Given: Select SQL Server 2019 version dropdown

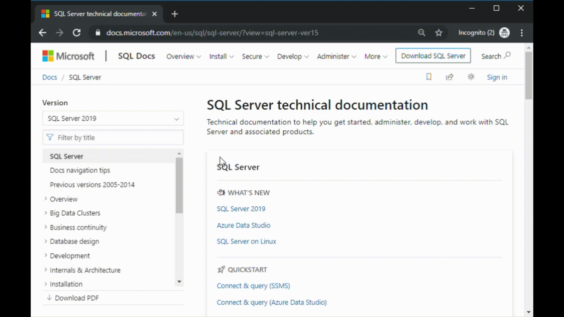Looking at the screenshot, I should 112,119.
